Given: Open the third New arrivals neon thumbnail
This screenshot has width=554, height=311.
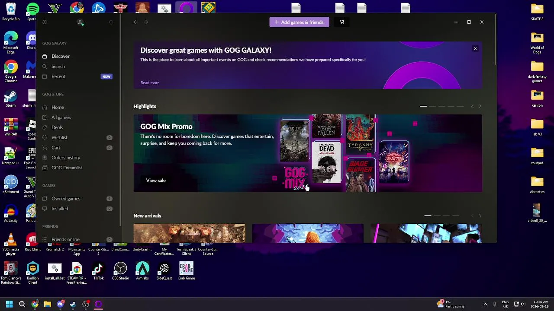Looking at the screenshot, I should pyautogui.click(x=426, y=233).
